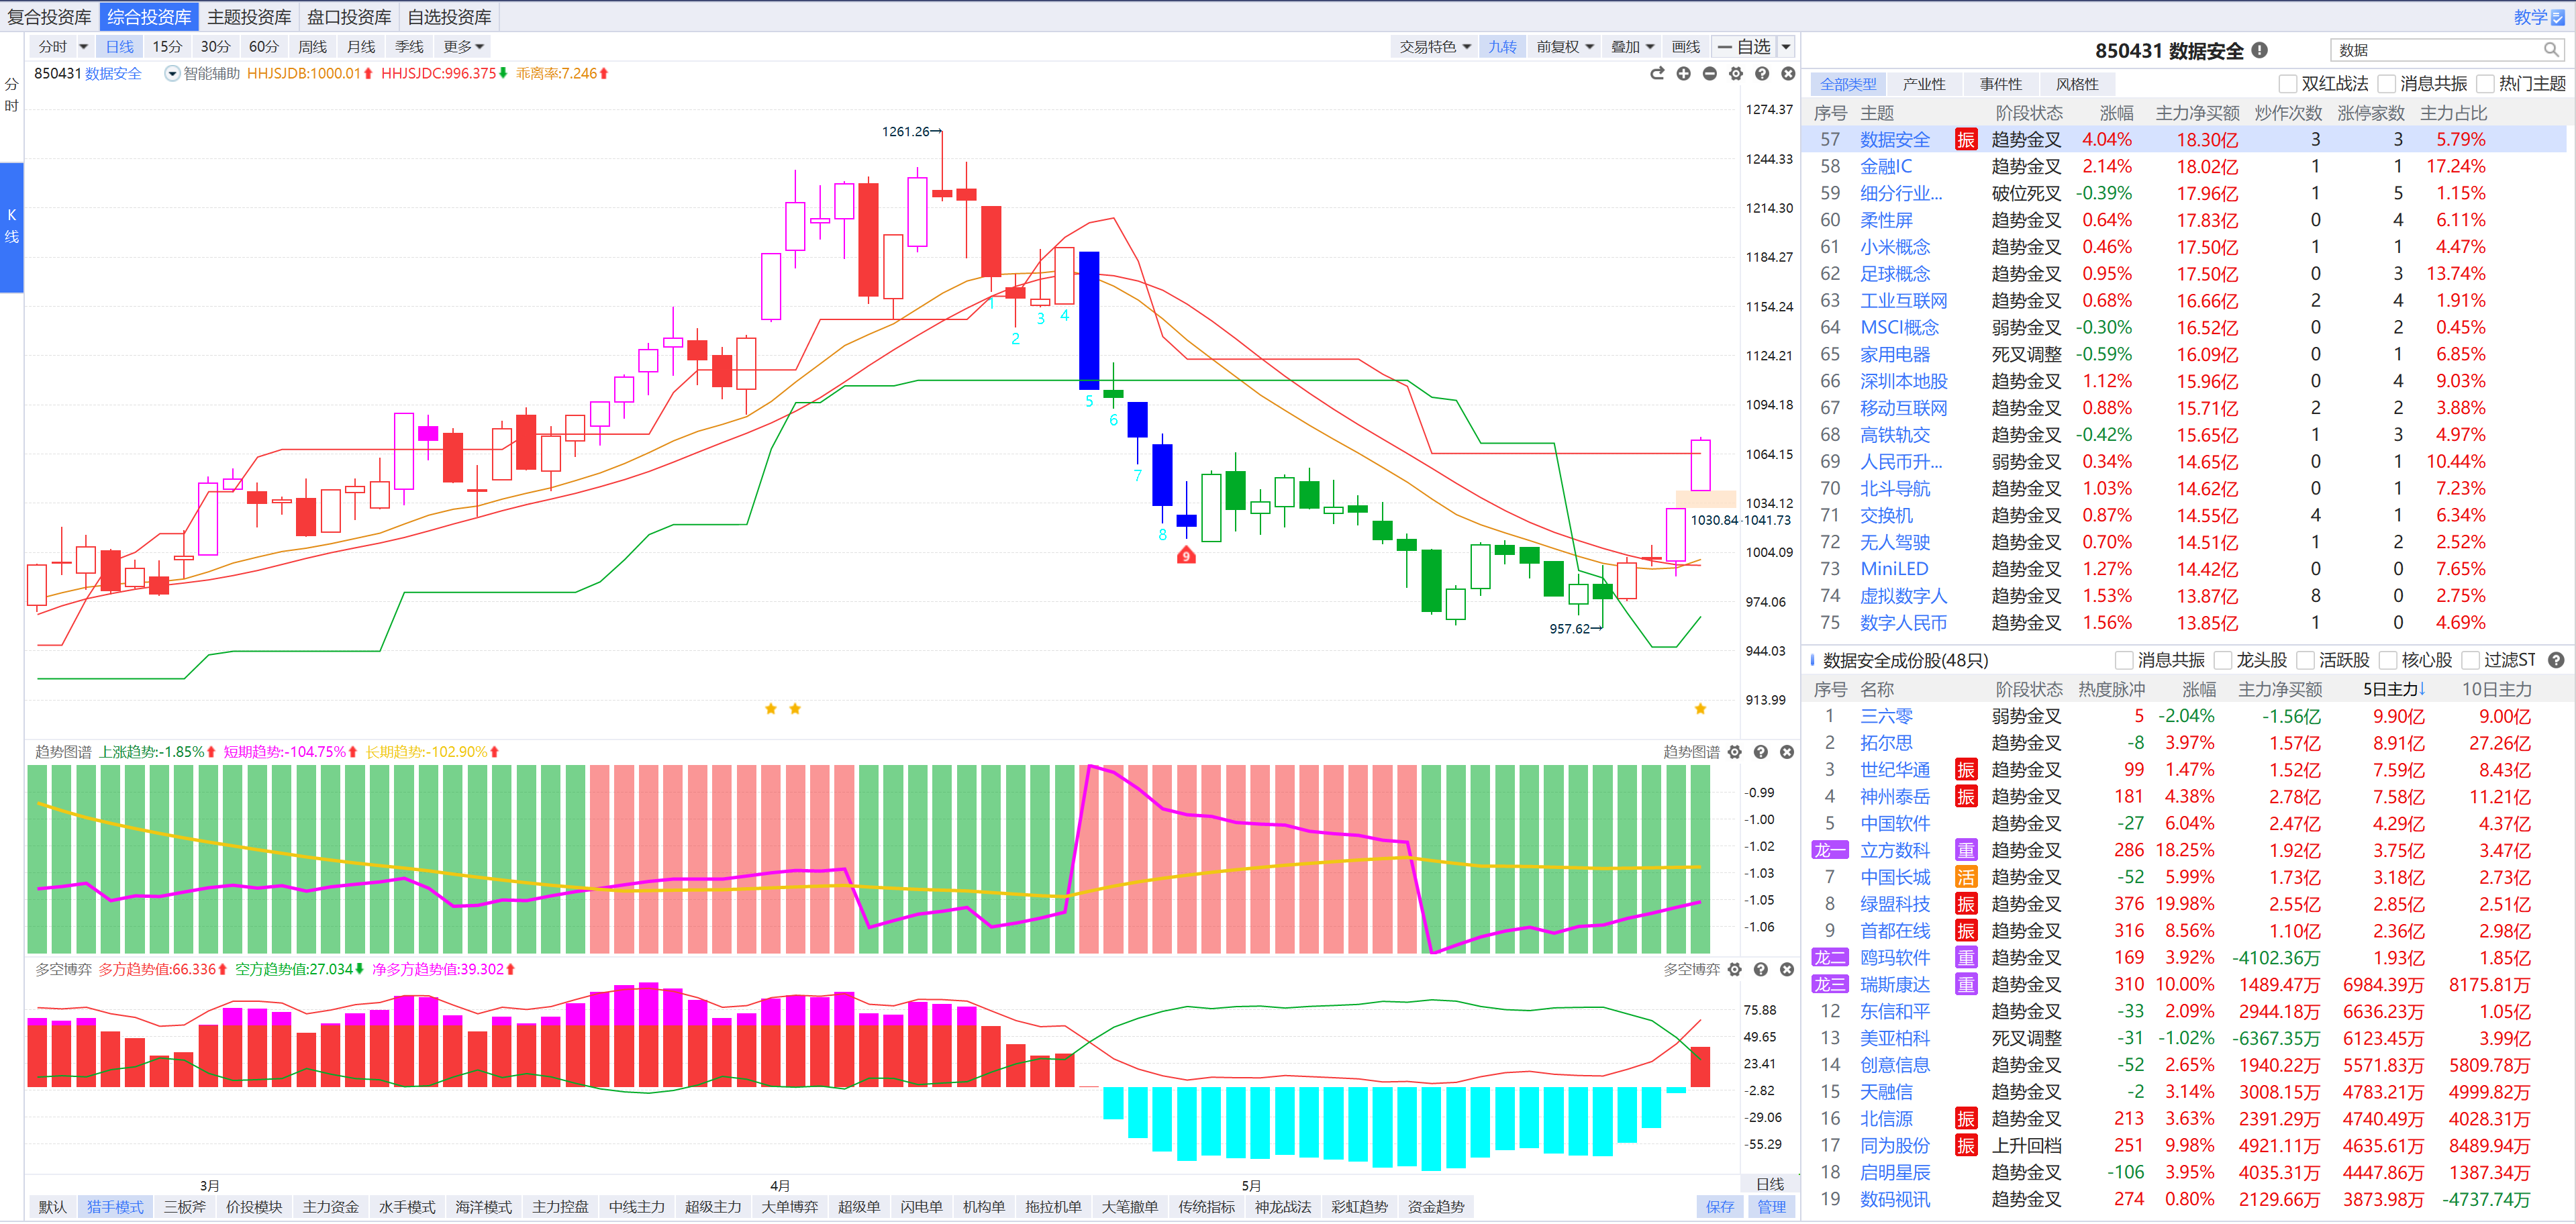Zoom in main K-line chart with plus icon

pos(1683,74)
